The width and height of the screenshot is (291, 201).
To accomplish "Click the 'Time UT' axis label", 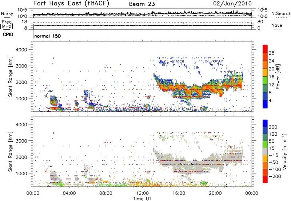I will (x=142, y=199).
